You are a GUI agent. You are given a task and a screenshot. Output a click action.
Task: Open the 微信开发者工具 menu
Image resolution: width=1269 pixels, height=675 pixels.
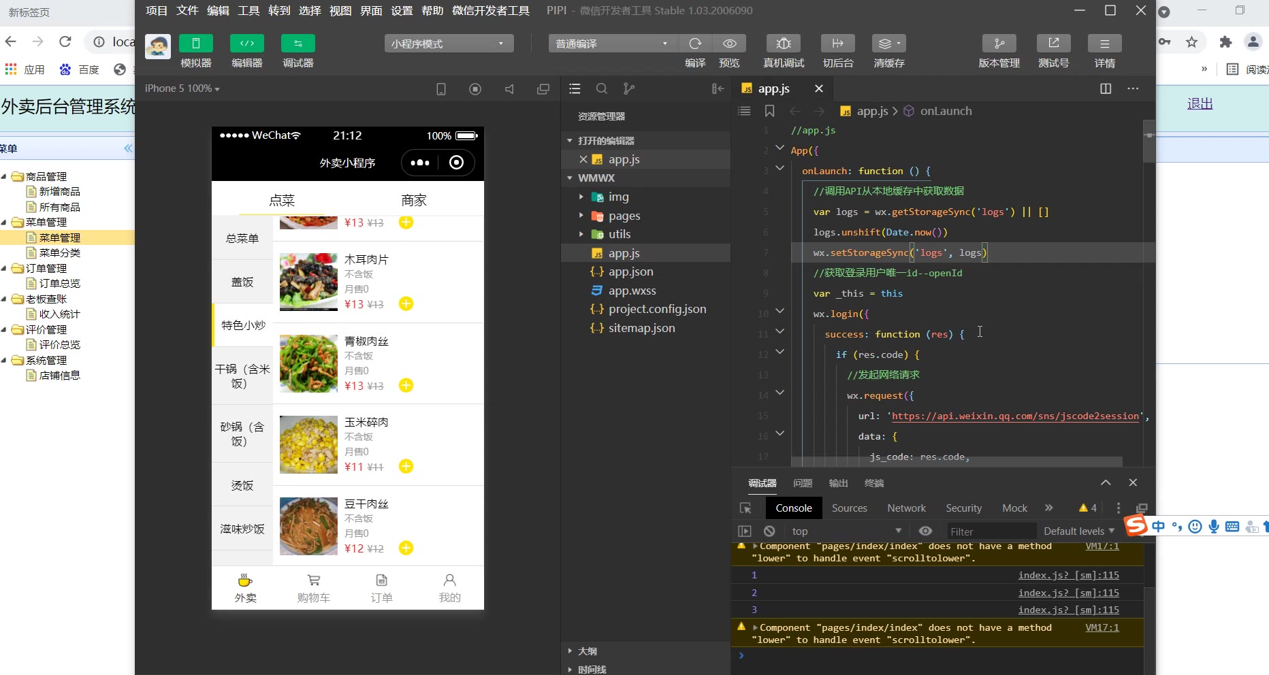point(491,10)
